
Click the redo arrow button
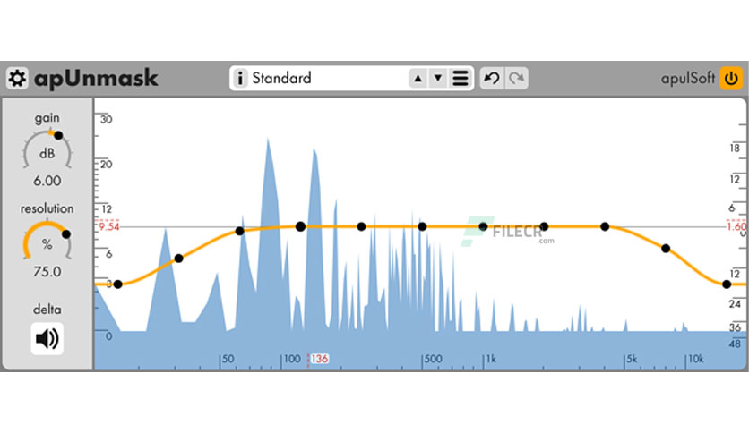[x=516, y=78]
